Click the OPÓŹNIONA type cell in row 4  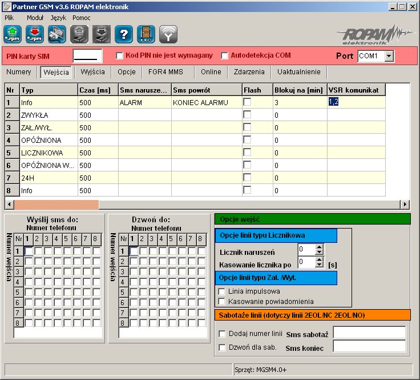click(49, 140)
